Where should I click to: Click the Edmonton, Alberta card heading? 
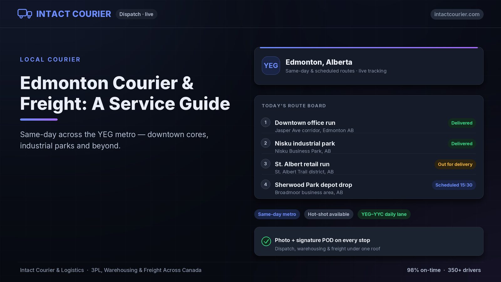tap(319, 62)
